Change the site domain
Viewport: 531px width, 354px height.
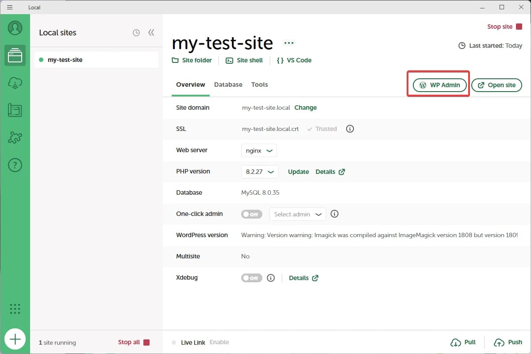[x=306, y=108]
